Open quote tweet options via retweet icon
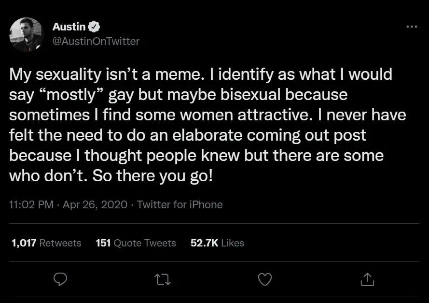Screen dimensions: 429x303 pyautogui.click(x=163, y=279)
